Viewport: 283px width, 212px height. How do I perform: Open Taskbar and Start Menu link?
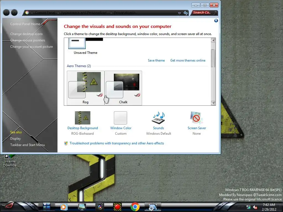[x=27, y=145]
